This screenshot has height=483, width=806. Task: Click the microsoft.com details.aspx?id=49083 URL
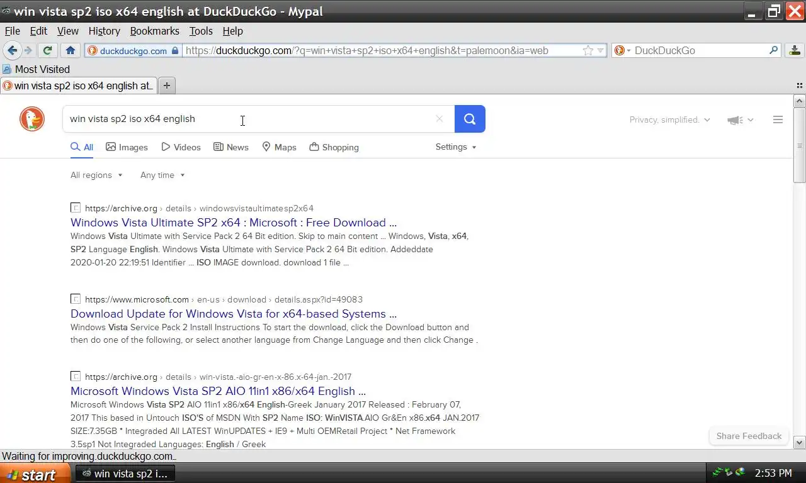click(x=224, y=299)
